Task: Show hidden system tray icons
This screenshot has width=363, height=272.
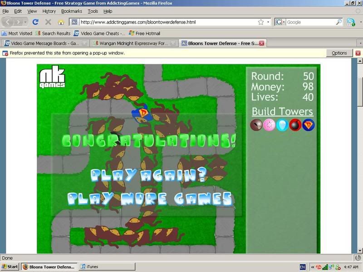Action: coord(313,267)
